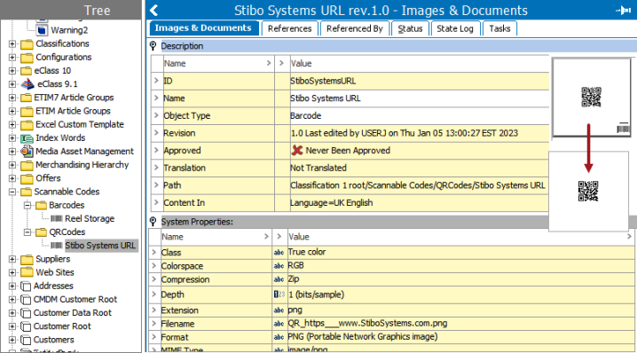The width and height of the screenshot is (637, 353).
Task: Click the abc icon in the Format row
Action: click(279, 337)
